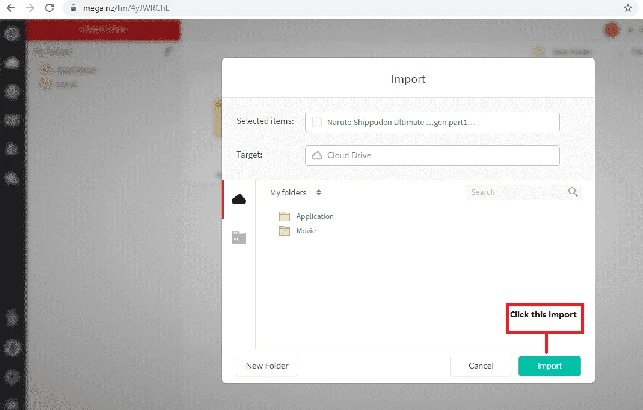Go forward in browser
Viewport: 643px width, 410px height.
click(x=30, y=8)
